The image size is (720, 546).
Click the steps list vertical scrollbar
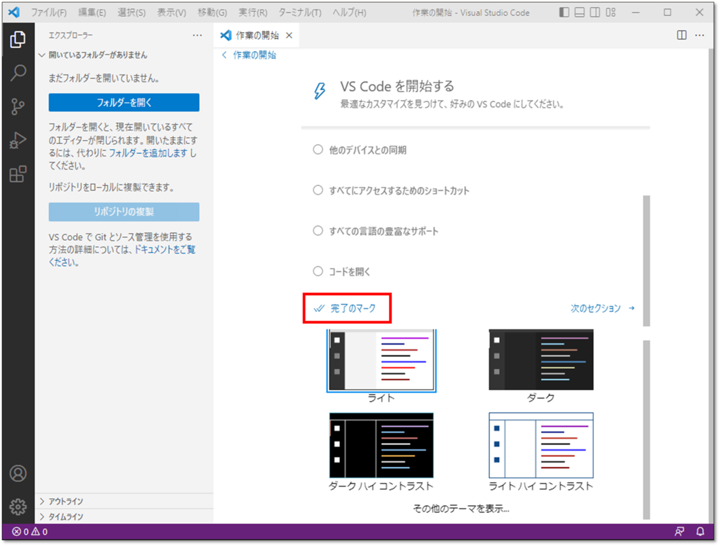tap(646, 260)
